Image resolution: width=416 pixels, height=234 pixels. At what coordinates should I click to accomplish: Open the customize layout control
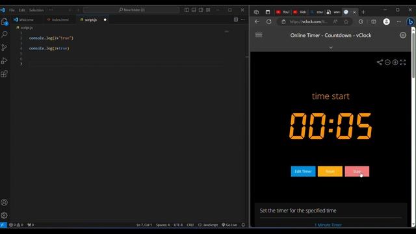point(208,10)
